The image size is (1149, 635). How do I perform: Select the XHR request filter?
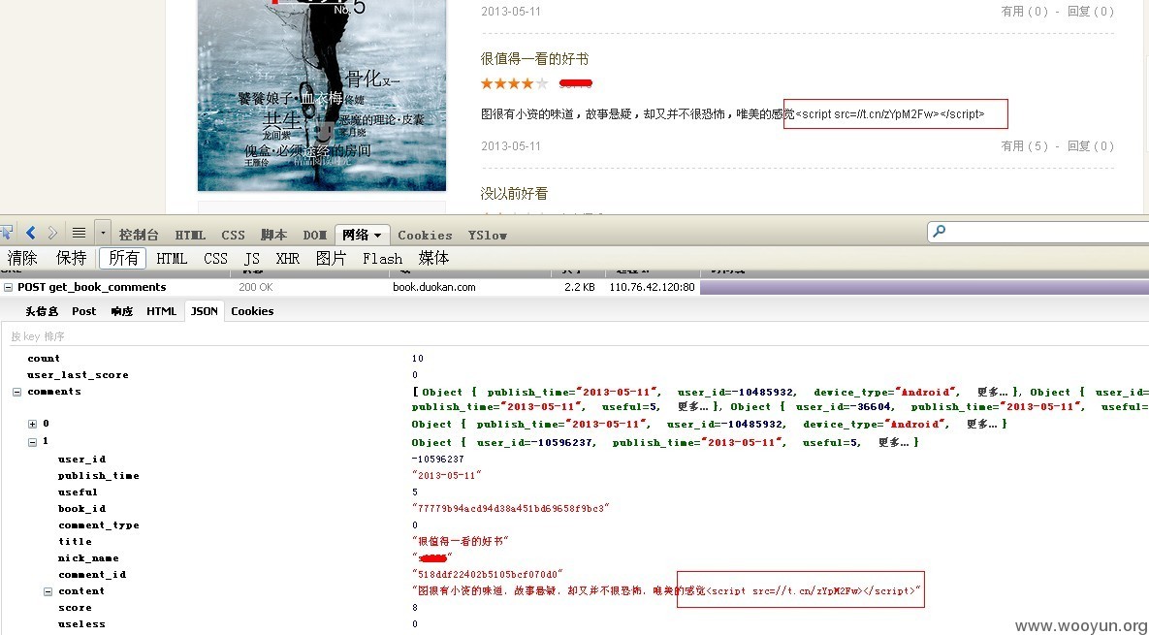[x=288, y=259]
